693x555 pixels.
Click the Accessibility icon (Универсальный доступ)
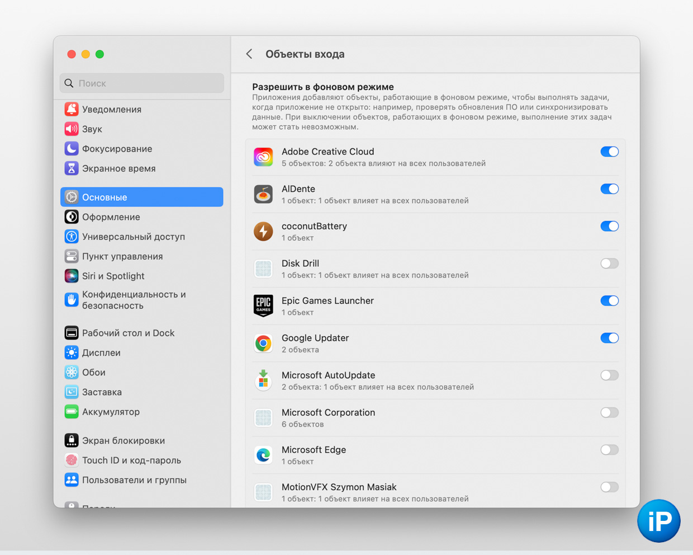point(72,236)
